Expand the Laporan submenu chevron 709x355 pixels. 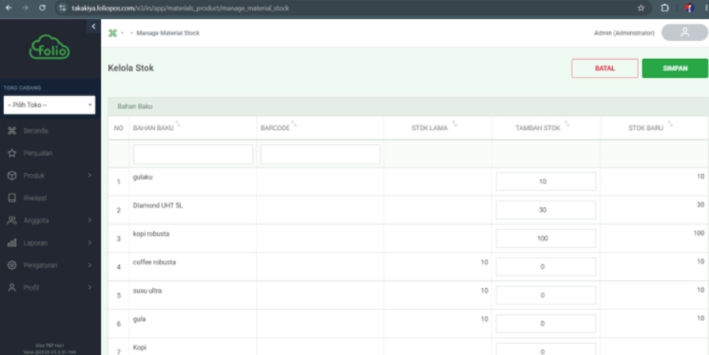click(x=90, y=243)
